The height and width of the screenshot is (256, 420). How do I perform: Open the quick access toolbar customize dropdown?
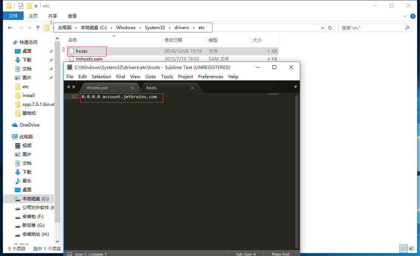[36, 6]
